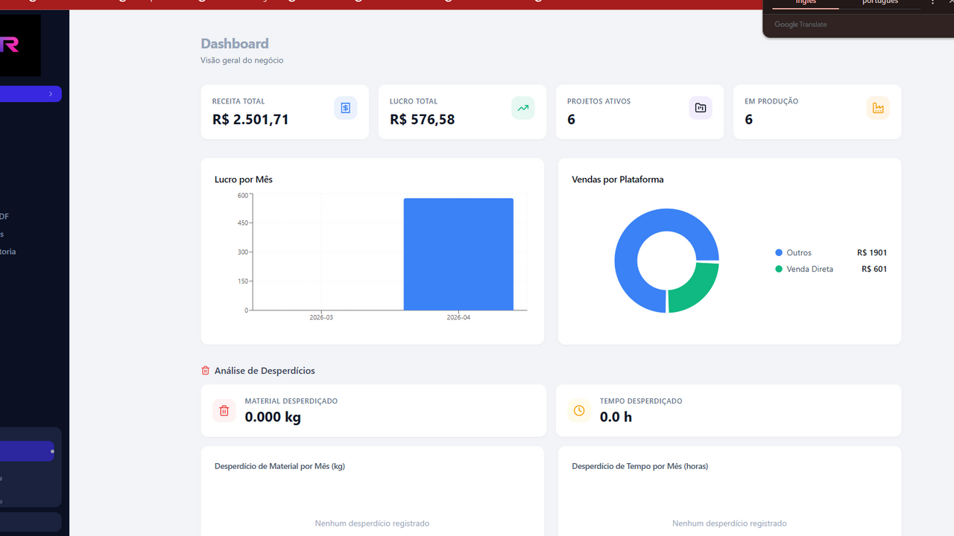This screenshot has width=954, height=536.
Task: Click the profit value R$ 576,58
Action: tap(423, 119)
